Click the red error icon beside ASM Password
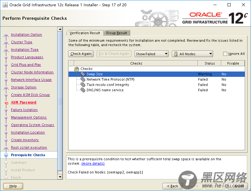 coord(6,103)
